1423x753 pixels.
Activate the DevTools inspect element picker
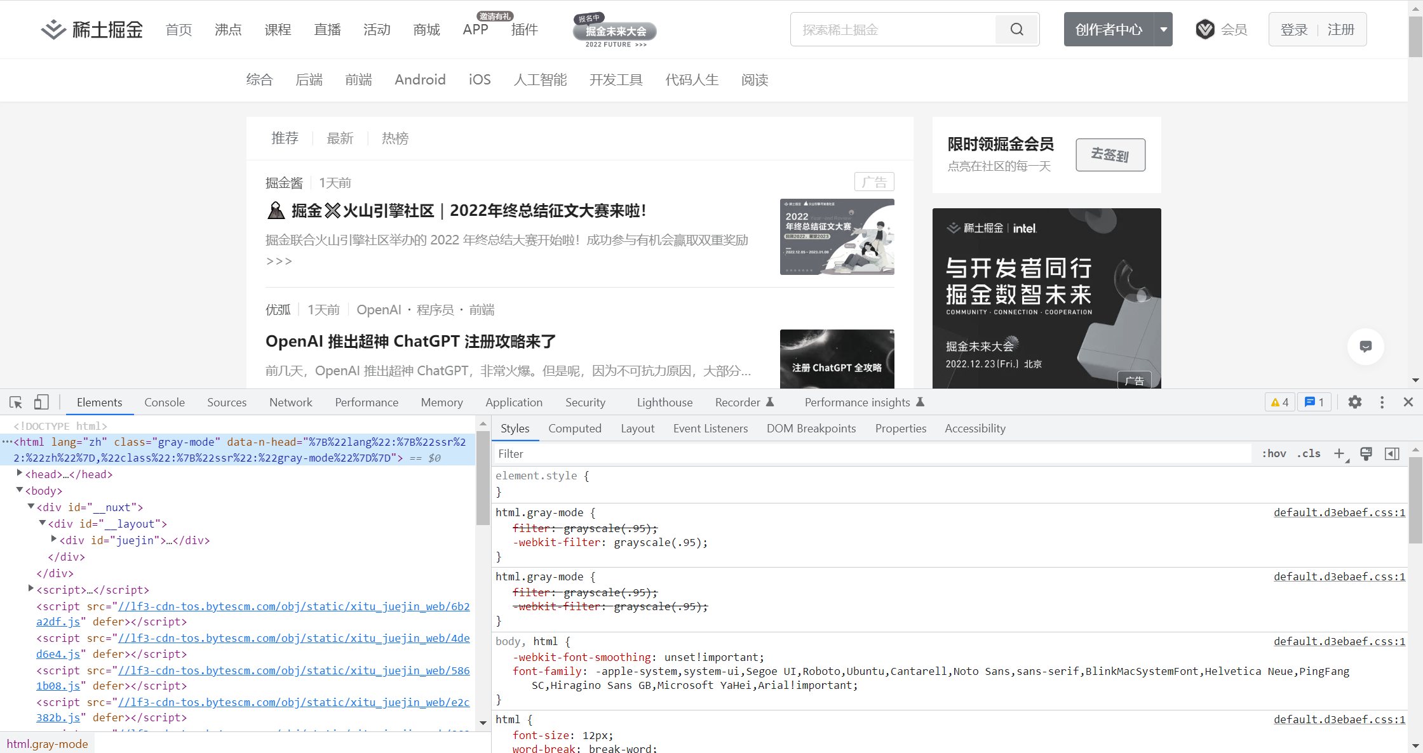click(x=16, y=403)
